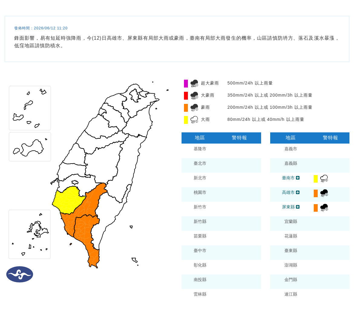Viewport: 354px width, 315px height.
Task: Click the red 大豪雨 color swatch
Action: pyautogui.click(x=186, y=96)
